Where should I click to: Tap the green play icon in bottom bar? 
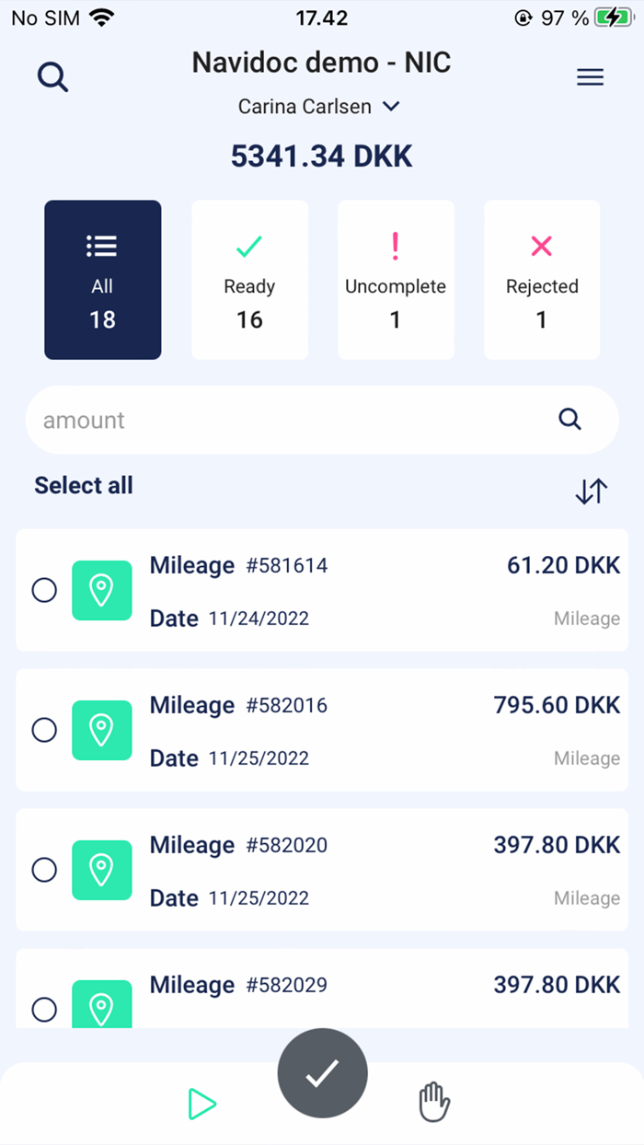[202, 1104]
